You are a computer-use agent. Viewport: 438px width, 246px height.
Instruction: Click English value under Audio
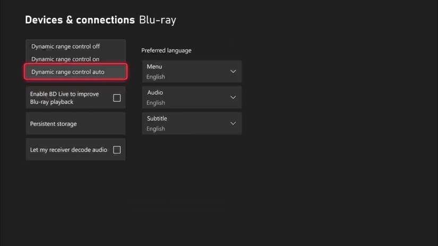click(x=156, y=103)
